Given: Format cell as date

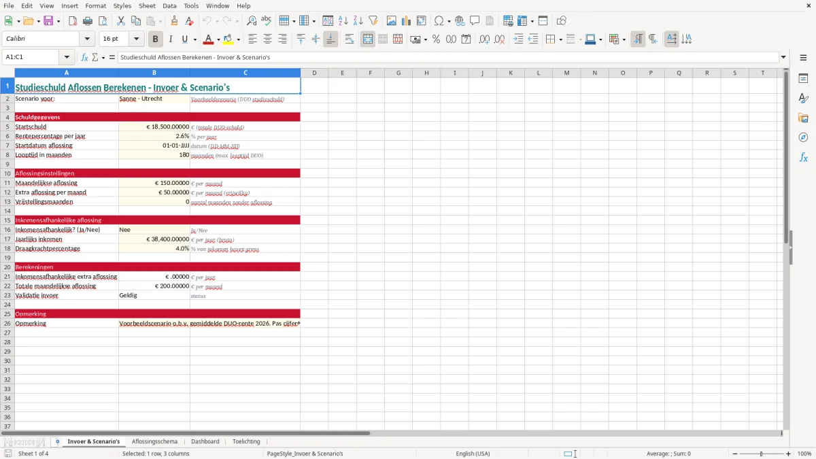Looking at the screenshot, I should tap(466, 39).
